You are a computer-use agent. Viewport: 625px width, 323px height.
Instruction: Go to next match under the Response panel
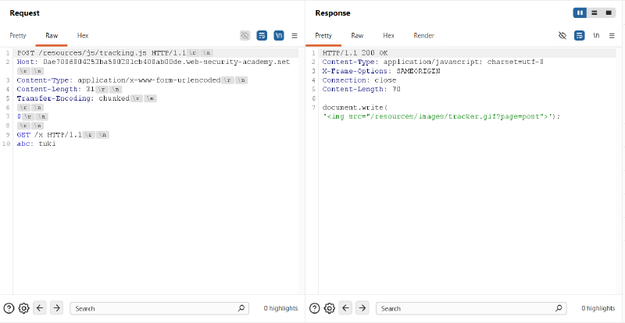362,308
